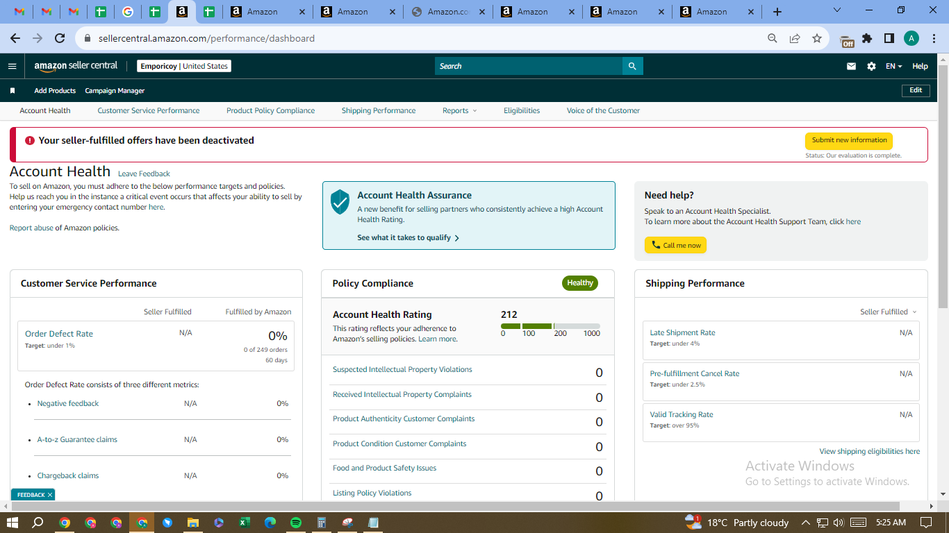Open Voice of the Customer tab
Viewport: 949px width, 533px height.
[x=603, y=110]
